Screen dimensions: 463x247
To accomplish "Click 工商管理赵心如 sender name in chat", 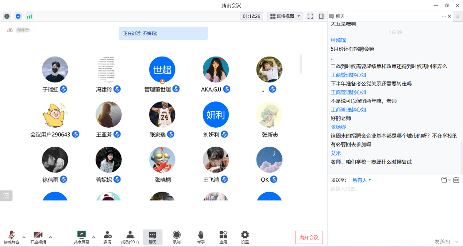I will coord(348,75).
